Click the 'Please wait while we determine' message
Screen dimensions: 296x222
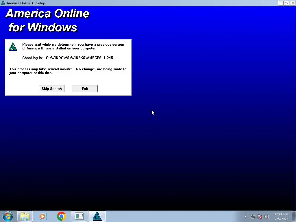[x=73, y=47]
